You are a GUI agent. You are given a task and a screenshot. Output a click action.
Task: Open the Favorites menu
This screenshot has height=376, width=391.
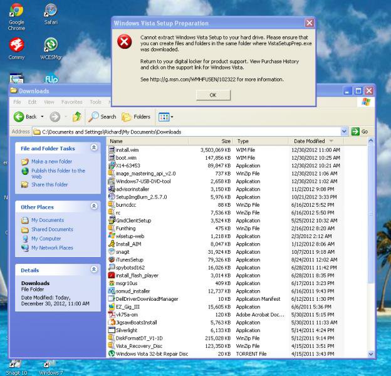click(72, 102)
